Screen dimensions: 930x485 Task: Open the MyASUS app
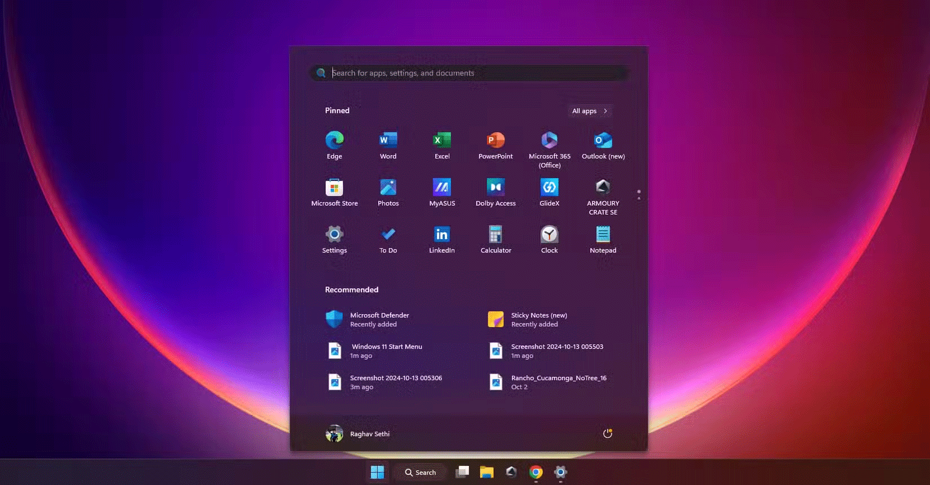(442, 192)
